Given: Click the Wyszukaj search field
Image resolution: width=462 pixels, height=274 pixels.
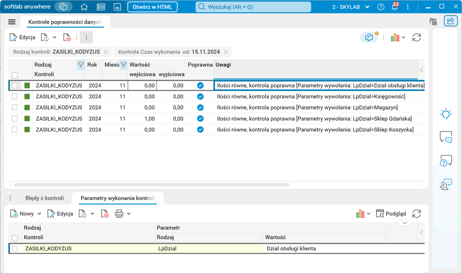Looking at the screenshot, I should (253, 7).
